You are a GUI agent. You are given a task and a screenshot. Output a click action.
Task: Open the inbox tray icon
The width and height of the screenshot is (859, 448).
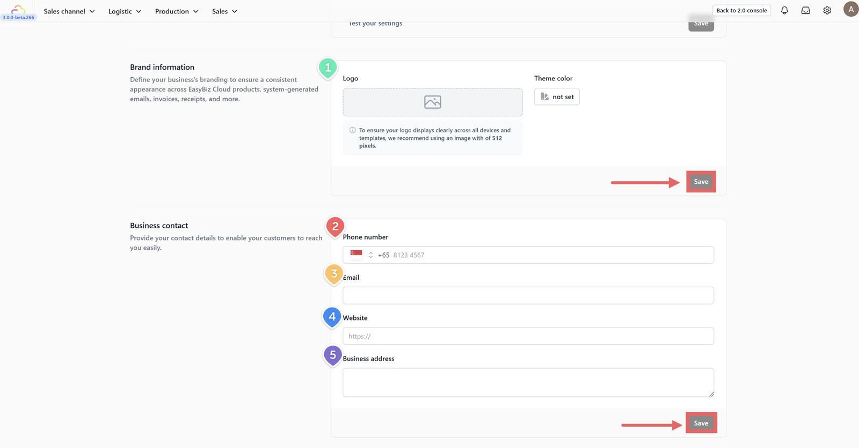tap(806, 10)
